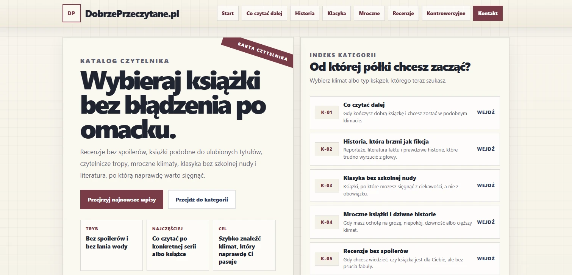Open the Kontrowersyjne nav item
Screen dimensions: 572x275
pyautogui.click(x=446, y=13)
